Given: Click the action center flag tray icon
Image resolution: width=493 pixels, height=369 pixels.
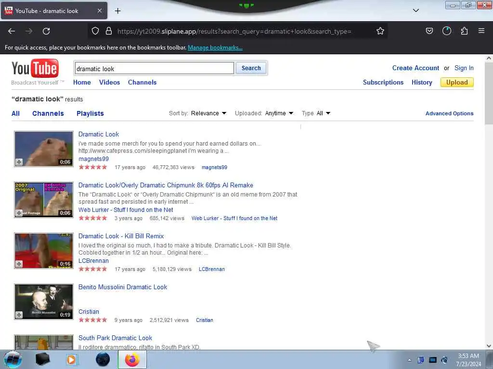Looking at the screenshot, I should [421, 360].
